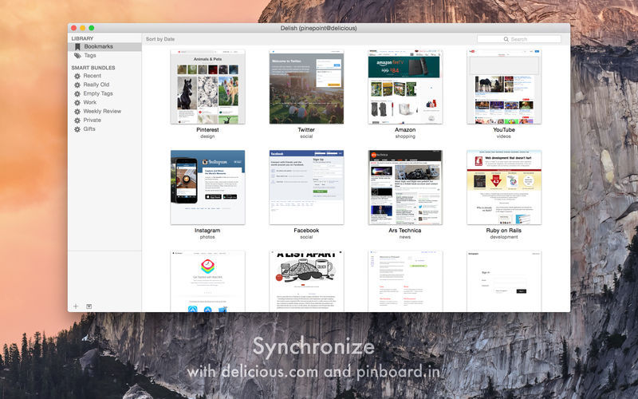Screen dimensions: 638x399
Task: Click the gear icon beside Weekly Review
Action: tap(77, 111)
